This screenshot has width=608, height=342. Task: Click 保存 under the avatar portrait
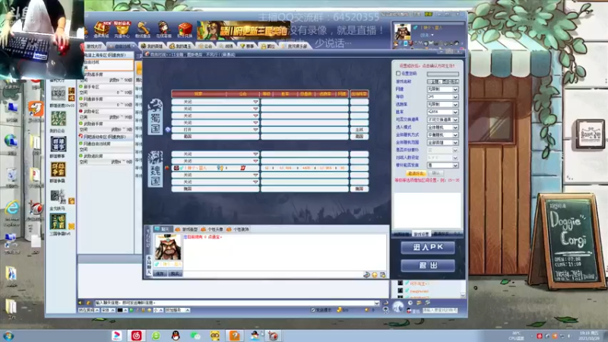click(x=160, y=274)
